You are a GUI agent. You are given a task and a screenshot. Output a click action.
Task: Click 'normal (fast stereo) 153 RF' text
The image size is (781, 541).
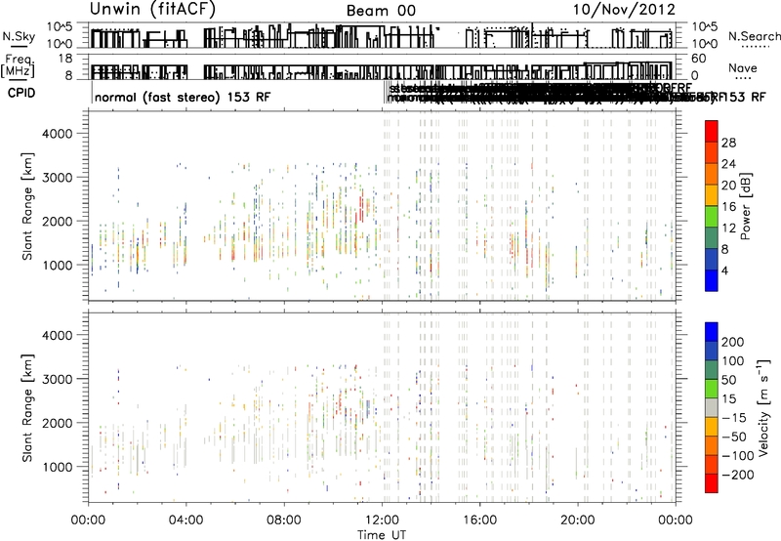click(183, 97)
